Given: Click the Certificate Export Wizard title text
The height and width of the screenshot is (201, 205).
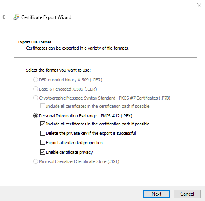Looking at the screenshot, I should [x=46, y=17].
